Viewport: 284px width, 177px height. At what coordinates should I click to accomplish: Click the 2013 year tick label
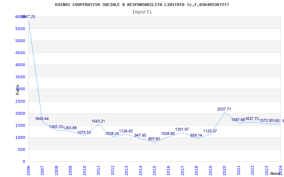click(126, 171)
